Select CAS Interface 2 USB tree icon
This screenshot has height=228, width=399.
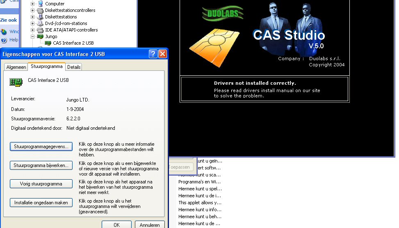tap(48, 43)
